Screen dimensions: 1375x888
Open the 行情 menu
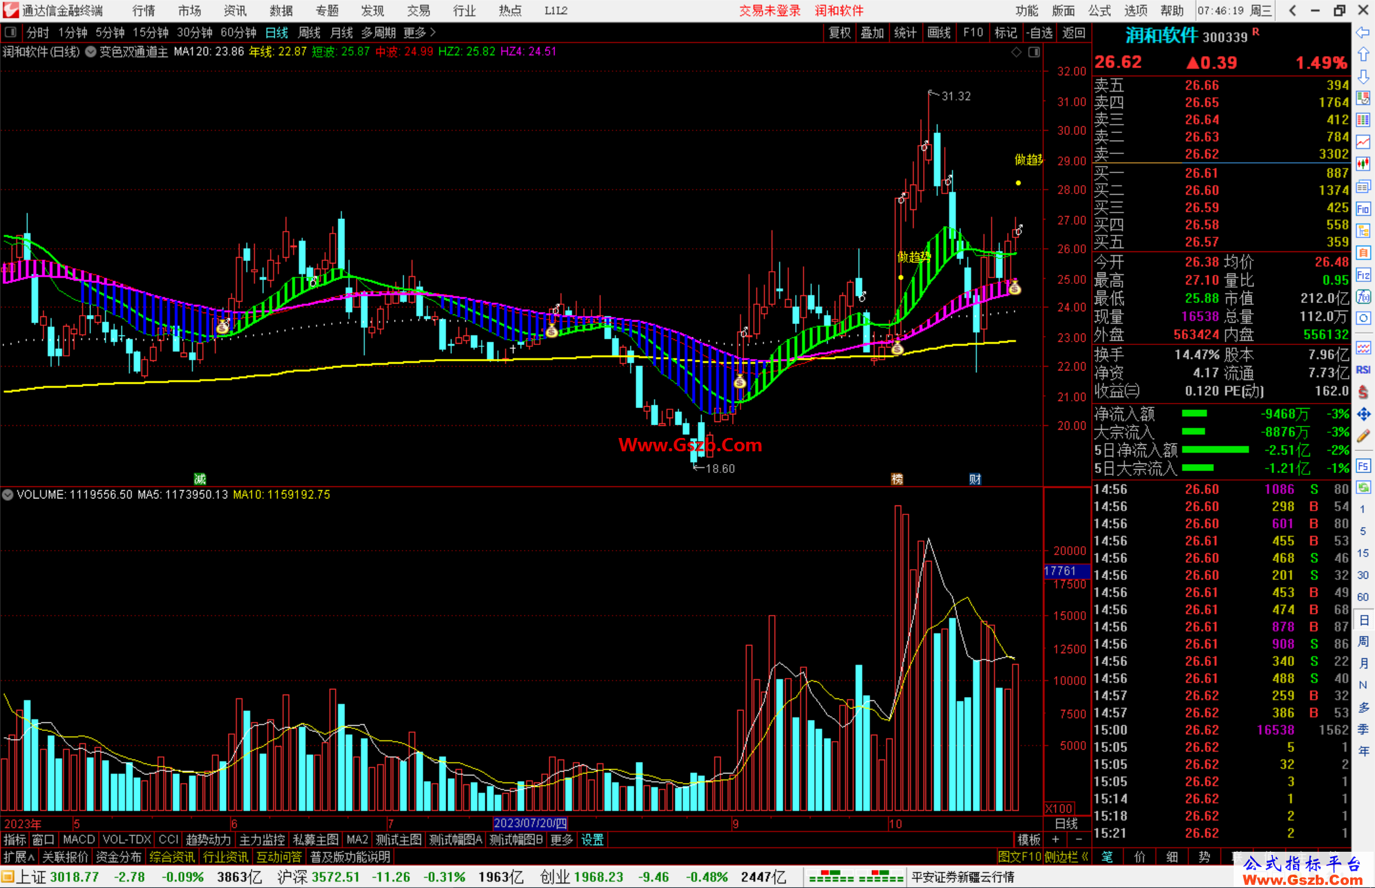tap(143, 11)
